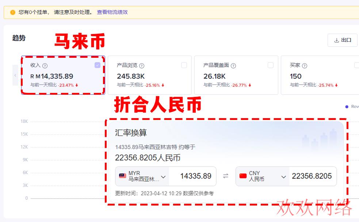Click help icon next to 买家
The width and height of the screenshot is (359, 222).
tap(305, 66)
